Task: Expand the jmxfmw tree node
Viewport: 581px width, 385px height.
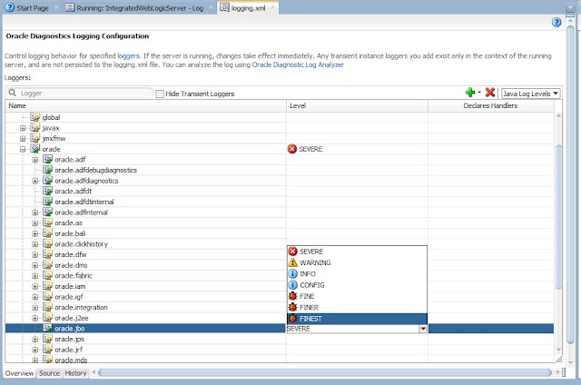Action: coord(23,139)
